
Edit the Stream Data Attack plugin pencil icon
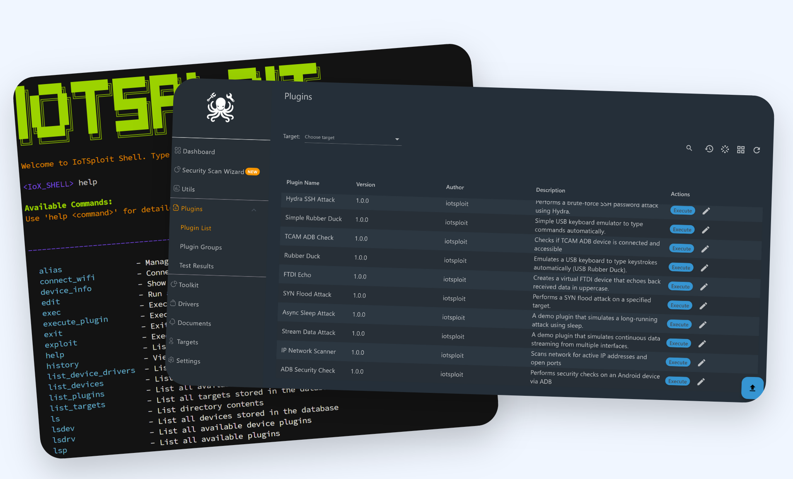pyautogui.click(x=702, y=344)
